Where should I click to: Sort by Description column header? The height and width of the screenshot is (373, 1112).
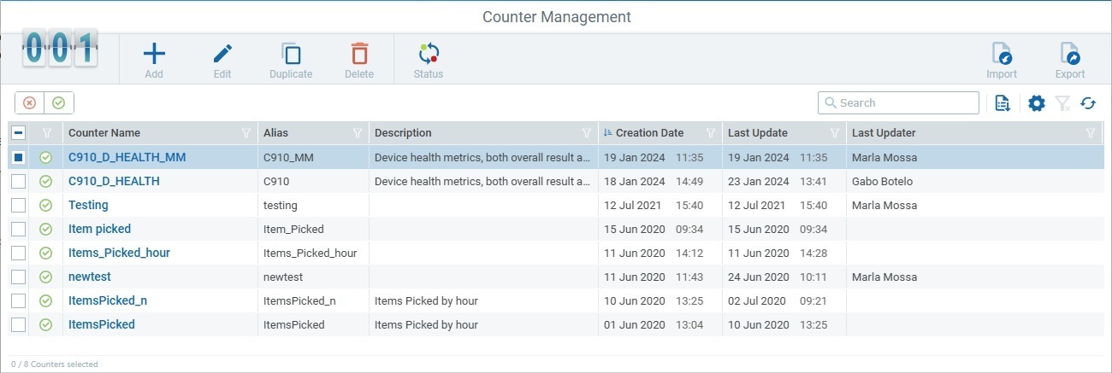tap(403, 133)
